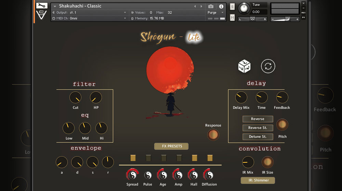Screen dimensions: 342x191
Task: Toggle the Reverse delay button
Action: tap(258, 119)
